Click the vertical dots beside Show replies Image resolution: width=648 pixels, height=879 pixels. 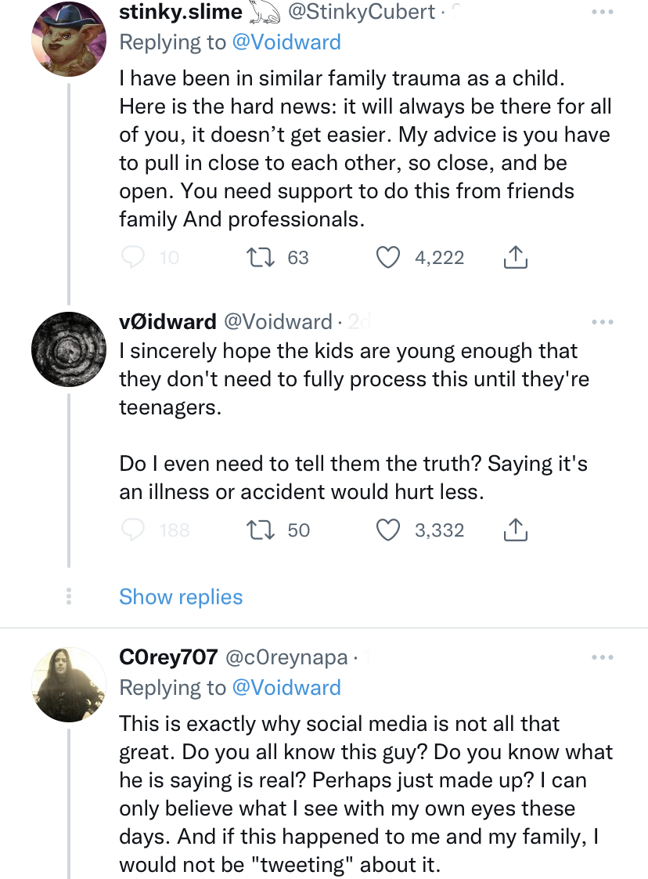point(69,596)
